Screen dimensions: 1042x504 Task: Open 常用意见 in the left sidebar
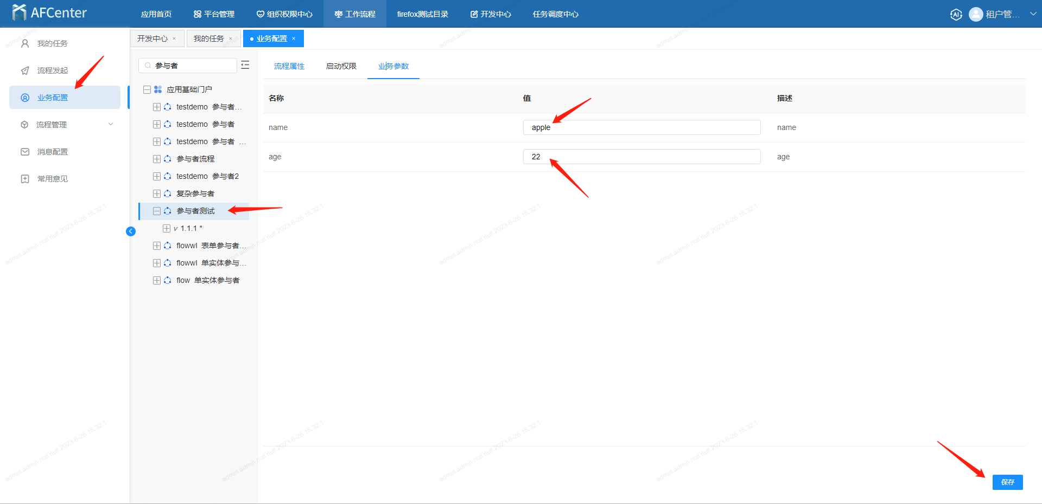pos(52,179)
